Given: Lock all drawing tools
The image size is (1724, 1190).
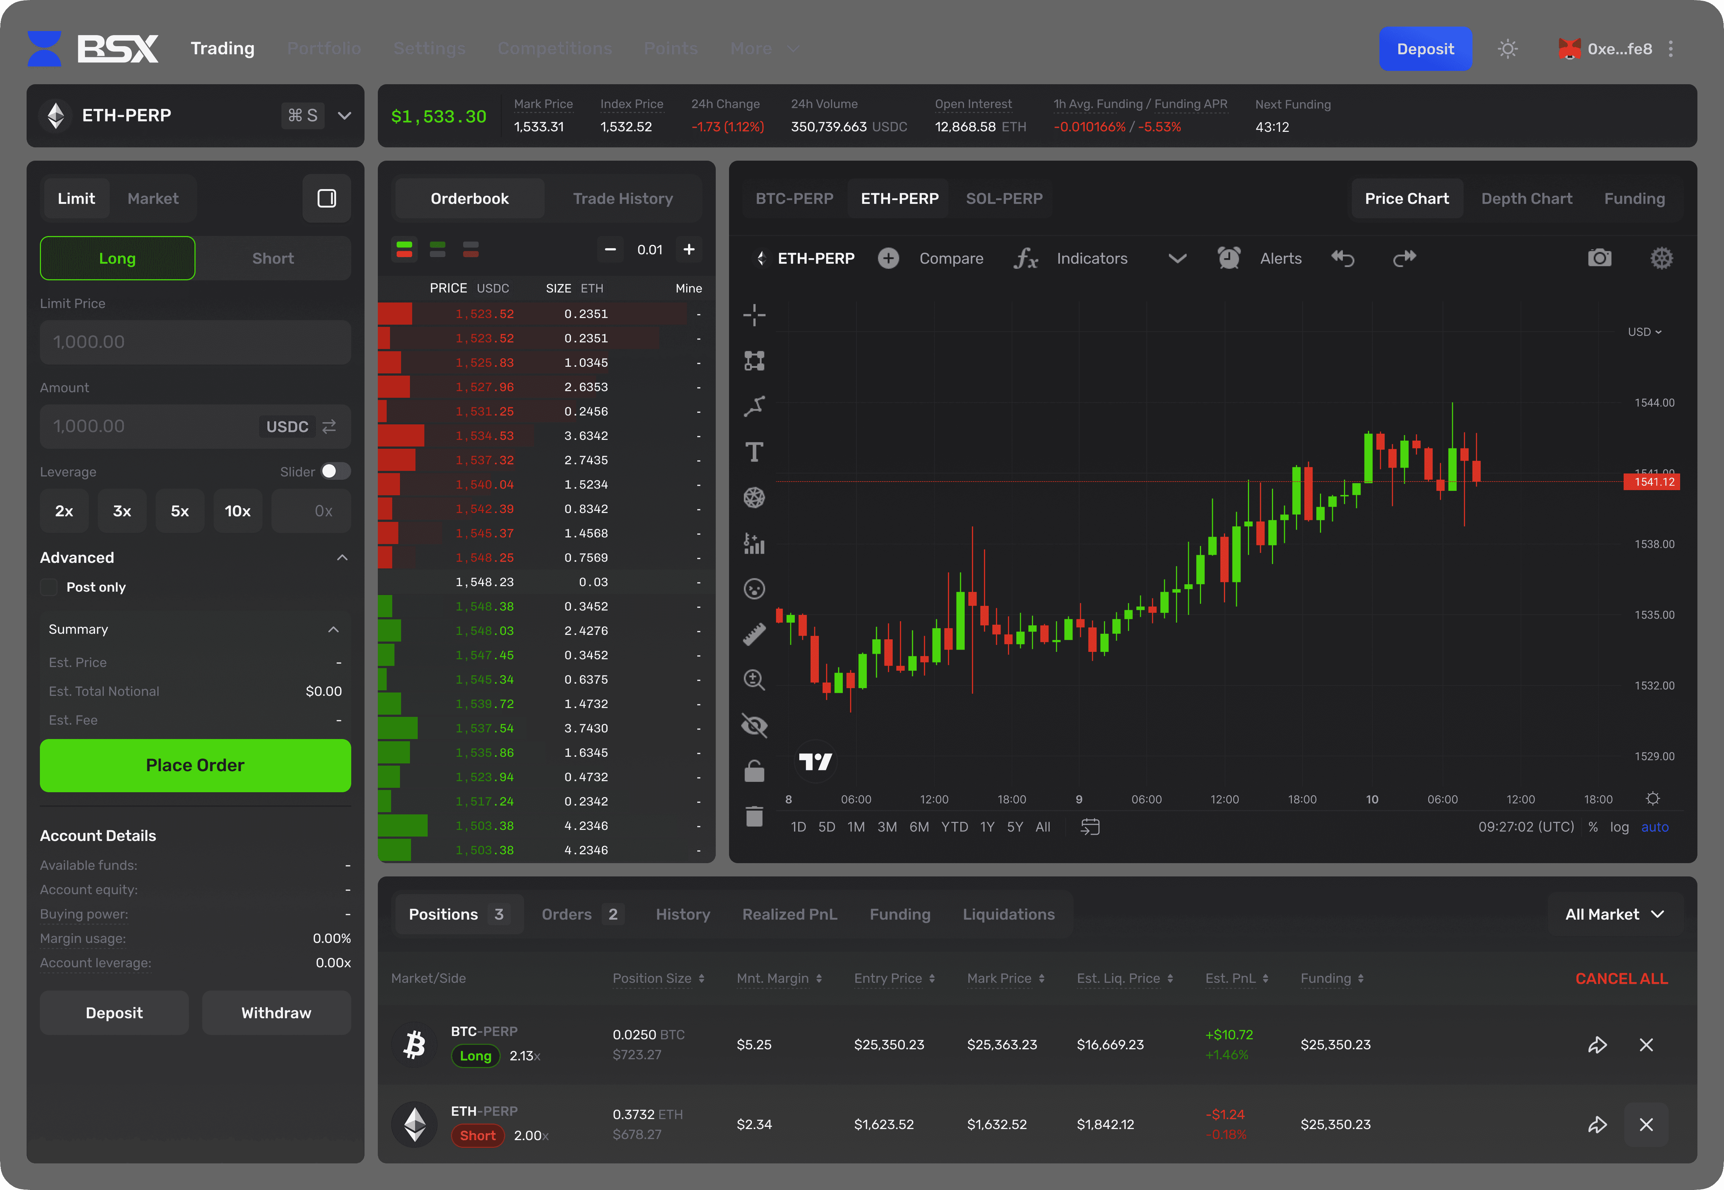Looking at the screenshot, I should click(754, 771).
